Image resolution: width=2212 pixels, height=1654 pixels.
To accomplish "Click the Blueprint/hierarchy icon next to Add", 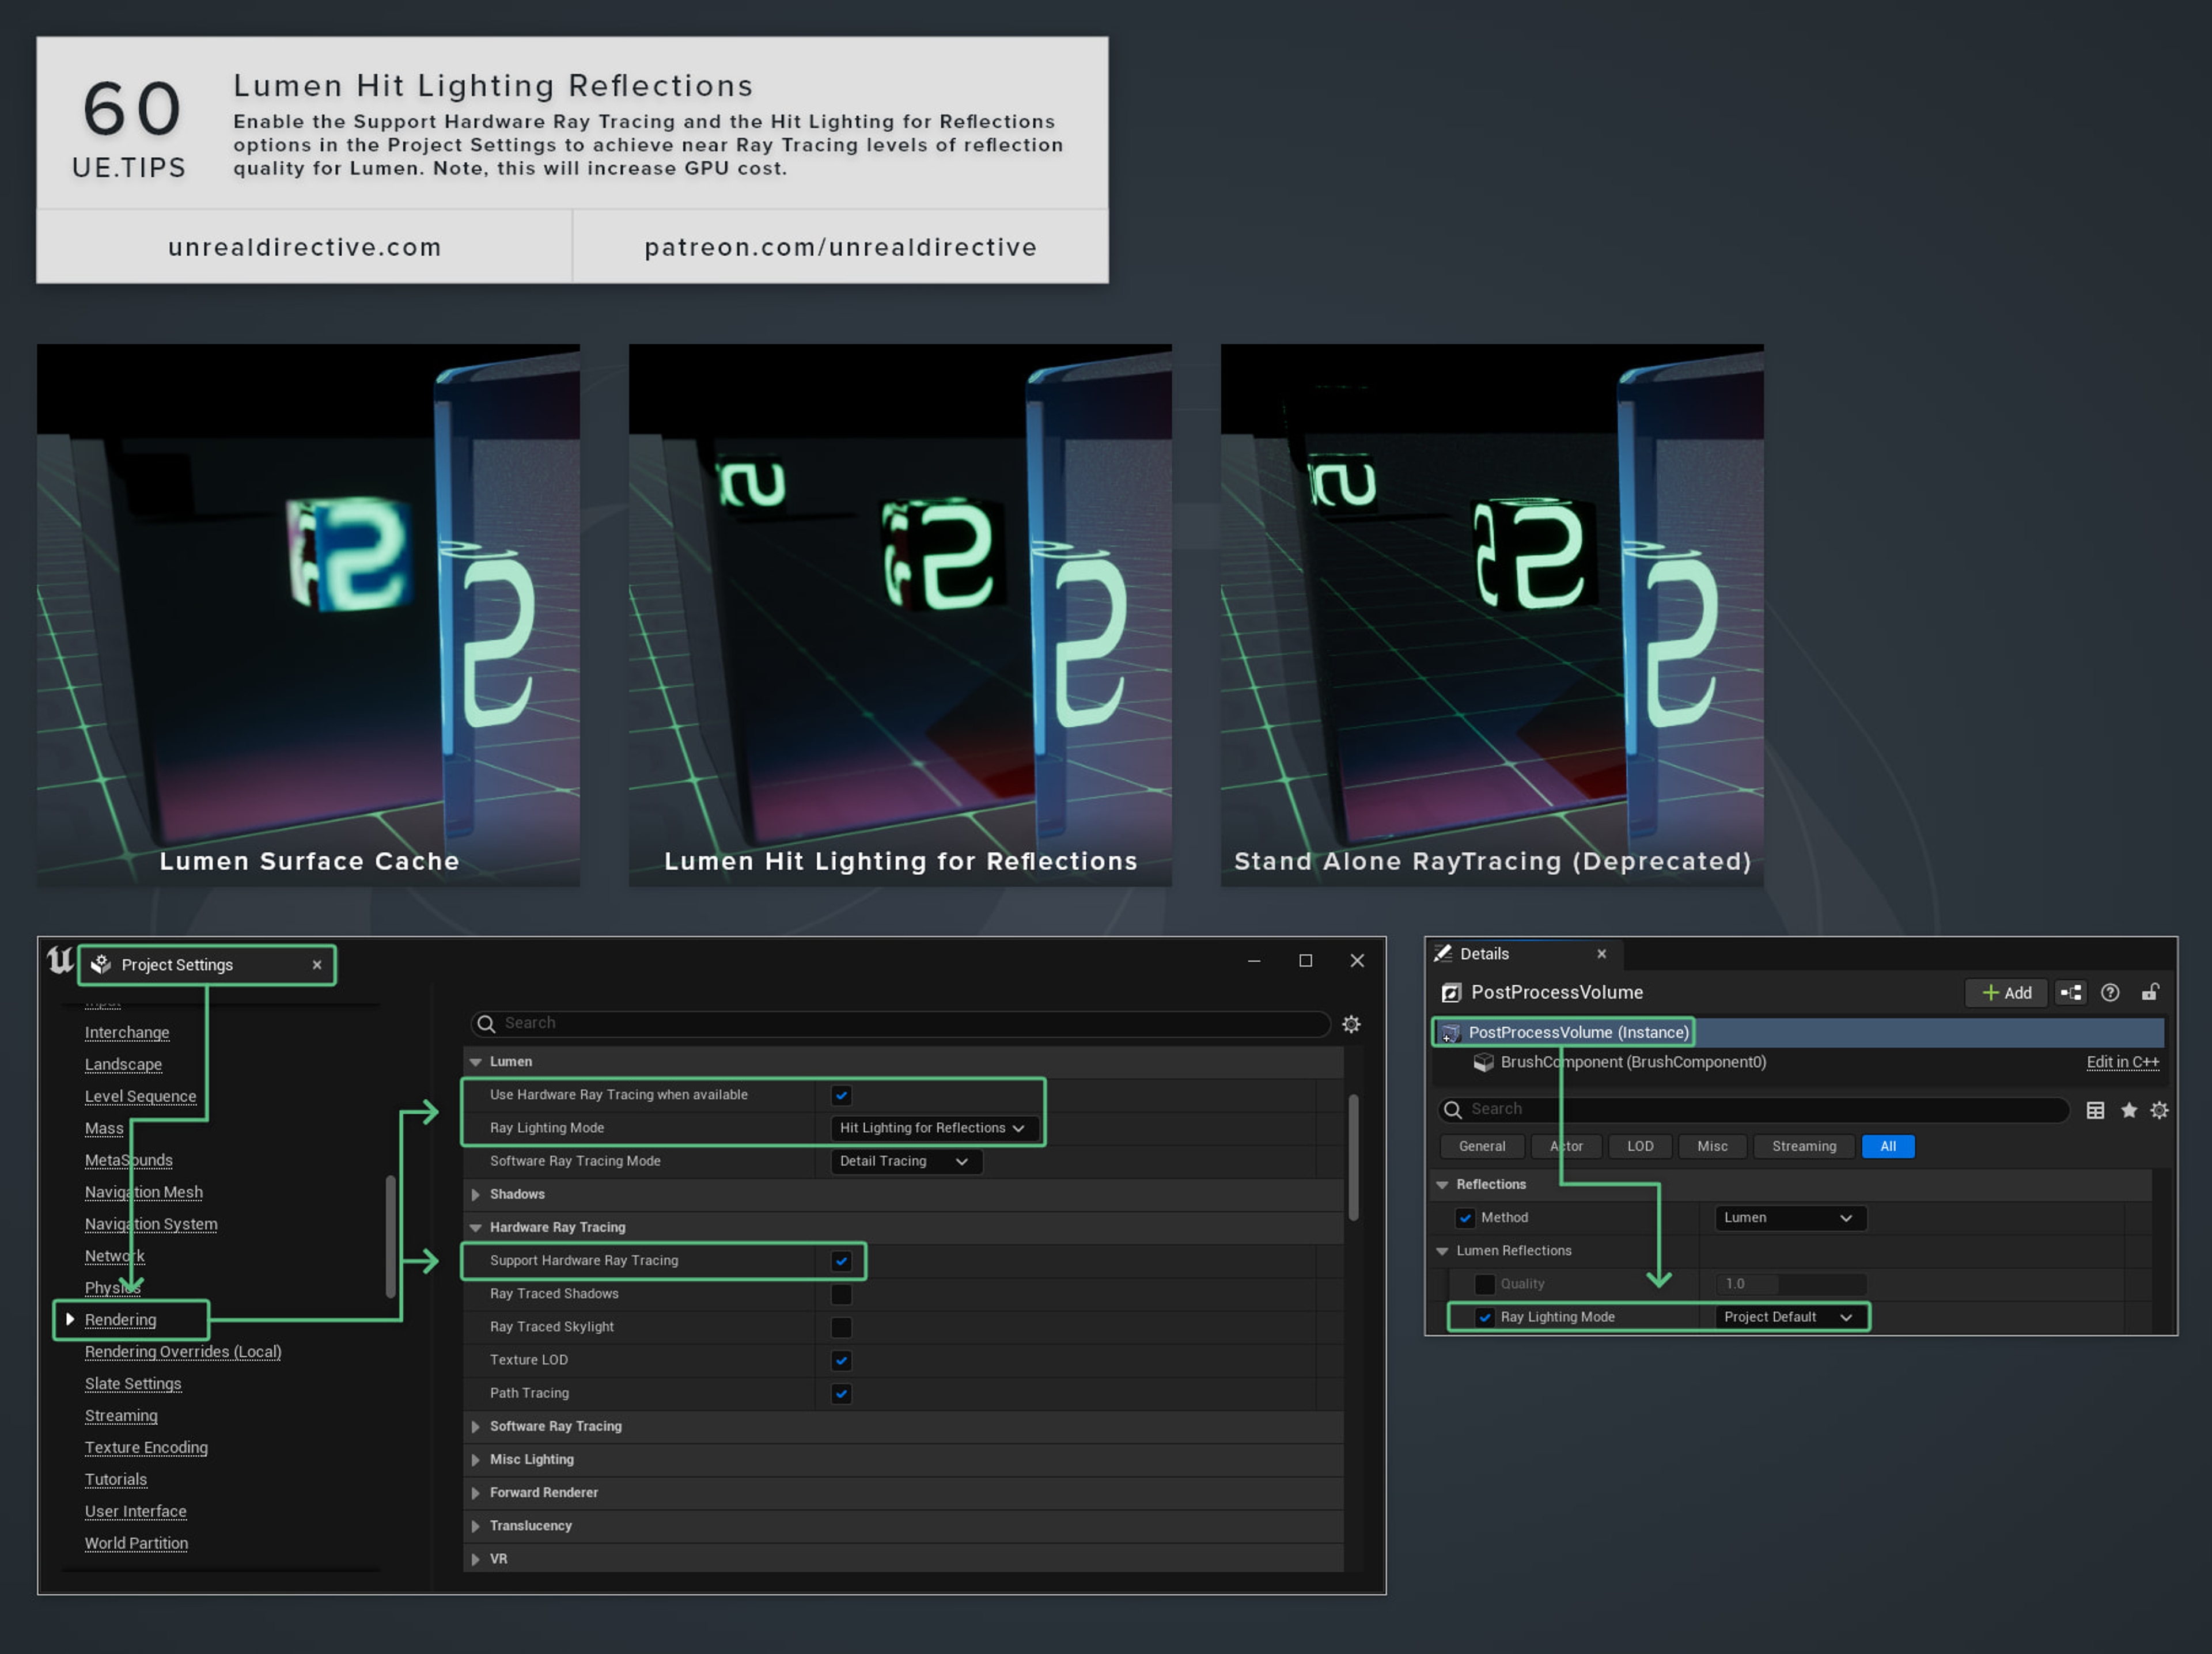I will [2071, 993].
